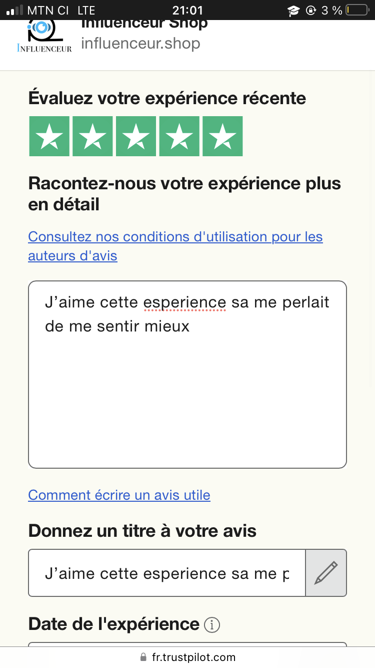This screenshot has height=668, width=375.
Task: Tap the fr.trustpilot.com address bar
Action: pyautogui.click(x=193, y=657)
